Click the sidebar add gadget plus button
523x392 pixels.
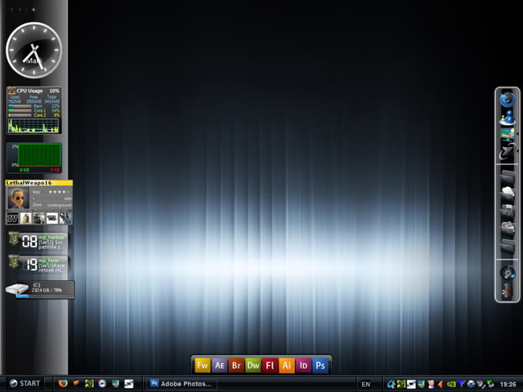tap(34, 10)
